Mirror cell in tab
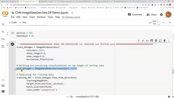The image size is (174, 98). coord(160,41)
